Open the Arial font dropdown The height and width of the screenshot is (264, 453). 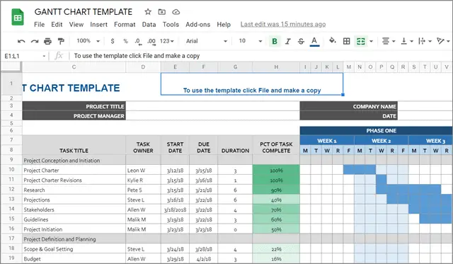click(206, 41)
